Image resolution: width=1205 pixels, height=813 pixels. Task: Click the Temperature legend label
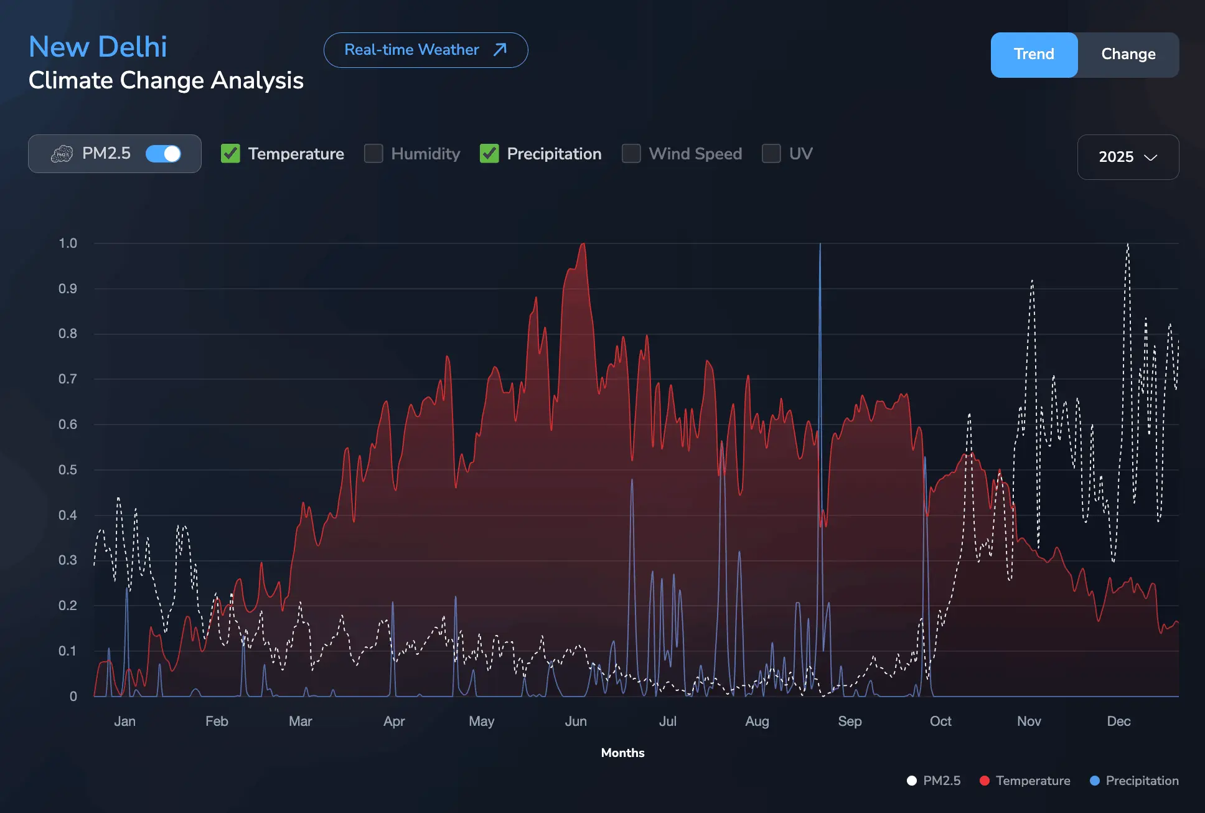click(1033, 781)
